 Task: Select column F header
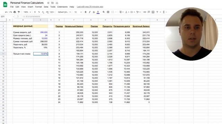click(x=74, y=20)
